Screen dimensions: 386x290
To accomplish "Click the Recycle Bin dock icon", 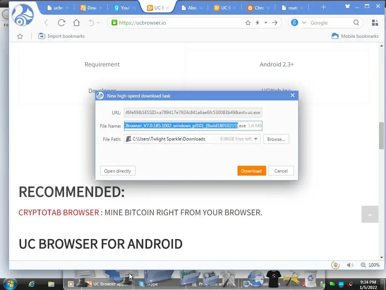I will point(310,278).
